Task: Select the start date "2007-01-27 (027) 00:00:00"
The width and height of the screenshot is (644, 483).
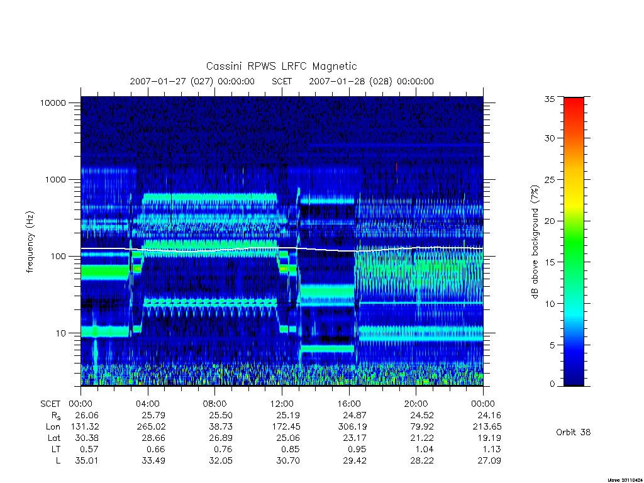Action: 192,81
